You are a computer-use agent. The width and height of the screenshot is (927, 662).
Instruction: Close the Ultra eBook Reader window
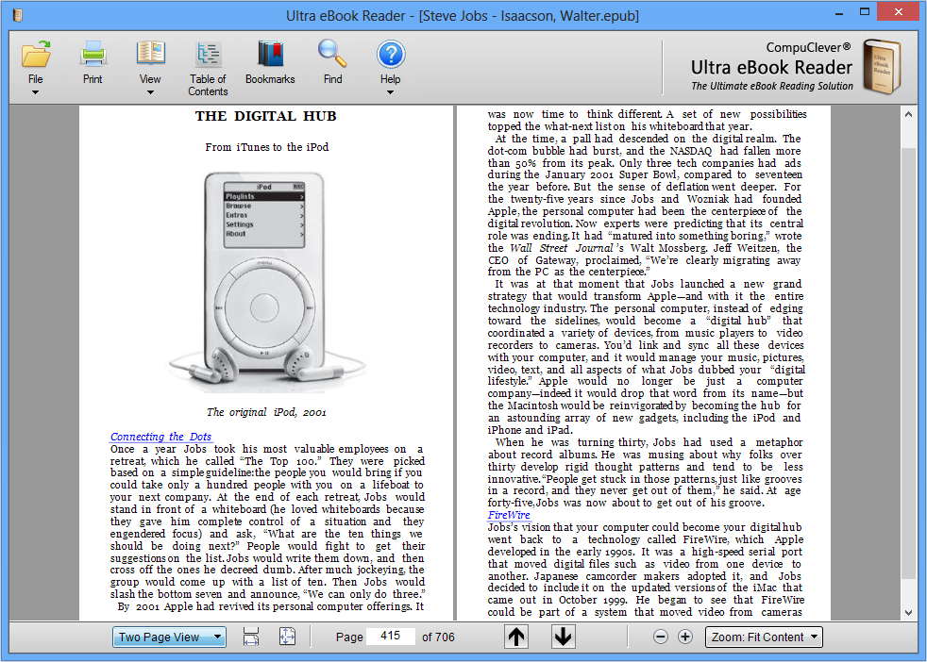[x=898, y=12]
